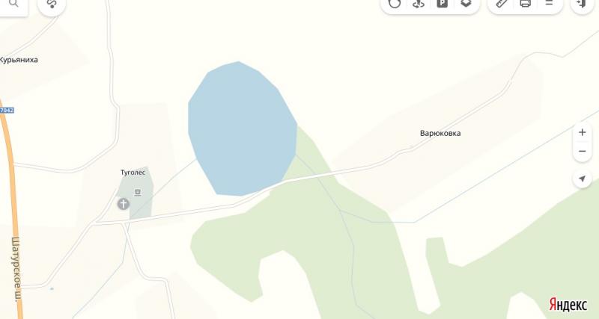The image size is (599, 319).
Task: Toggle the traffic layer icon
Action: (395, 4)
